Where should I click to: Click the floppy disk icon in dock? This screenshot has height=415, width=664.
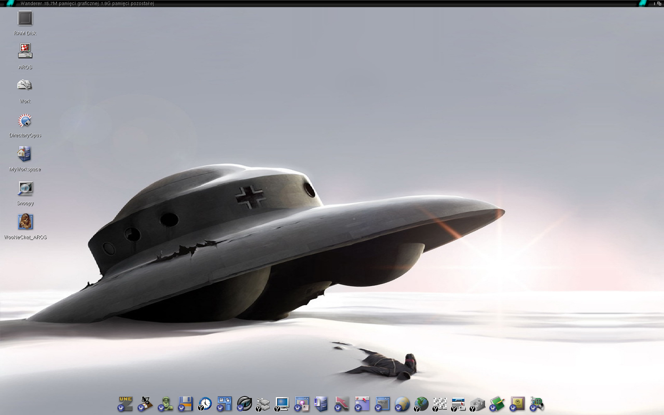pyautogui.click(x=185, y=404)
